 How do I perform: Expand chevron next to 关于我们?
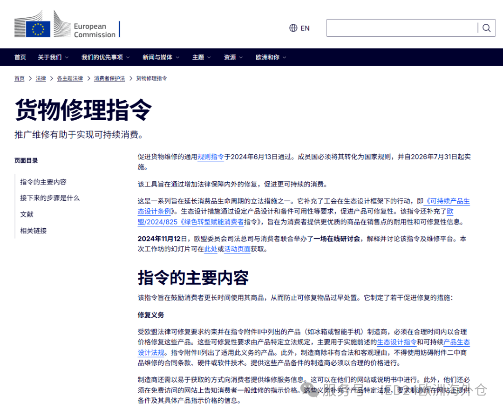67,57
